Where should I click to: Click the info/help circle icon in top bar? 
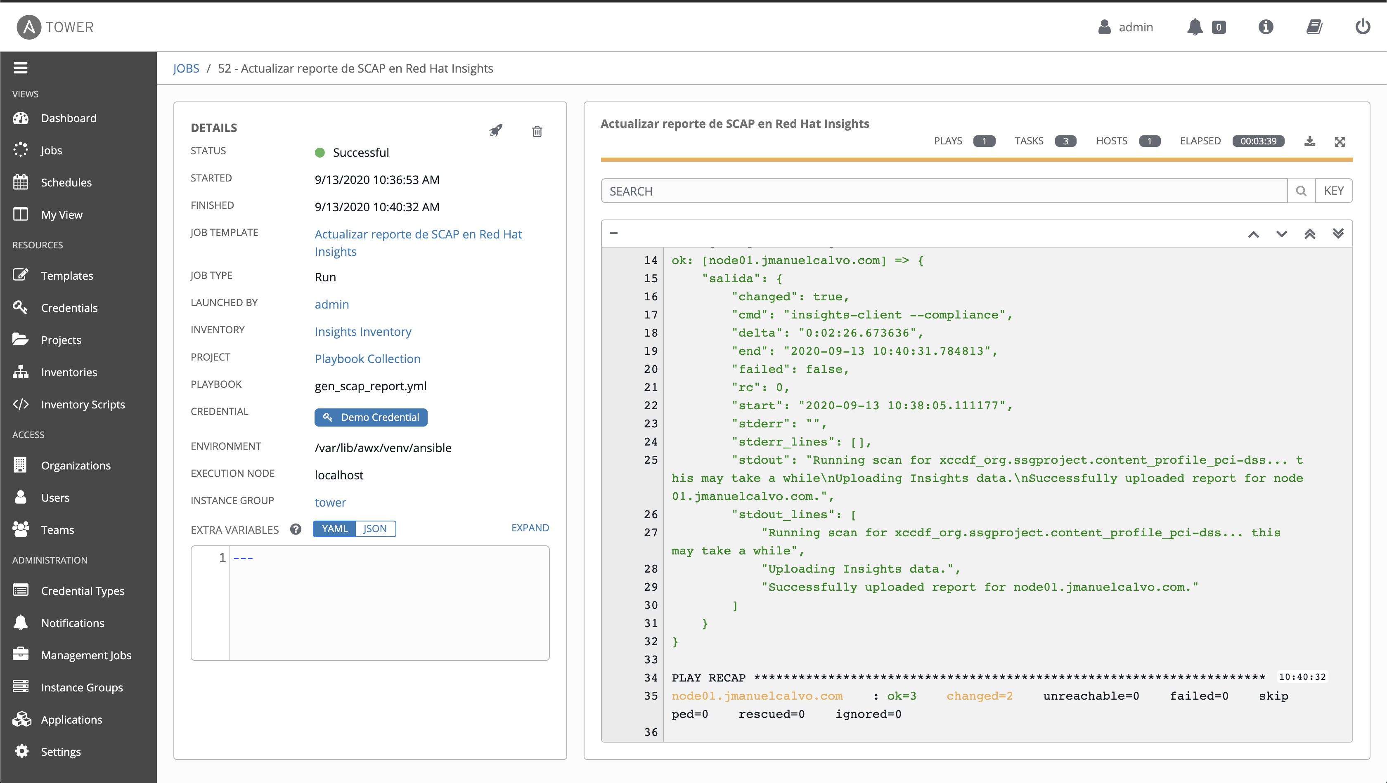[x=1266, y=27]
